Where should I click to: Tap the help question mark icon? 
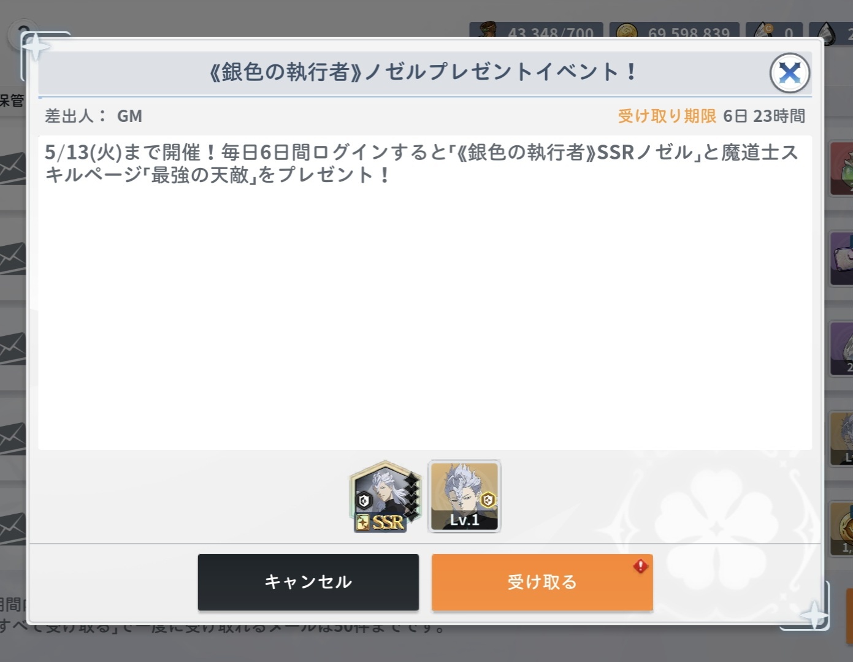[x=23, y=34]
